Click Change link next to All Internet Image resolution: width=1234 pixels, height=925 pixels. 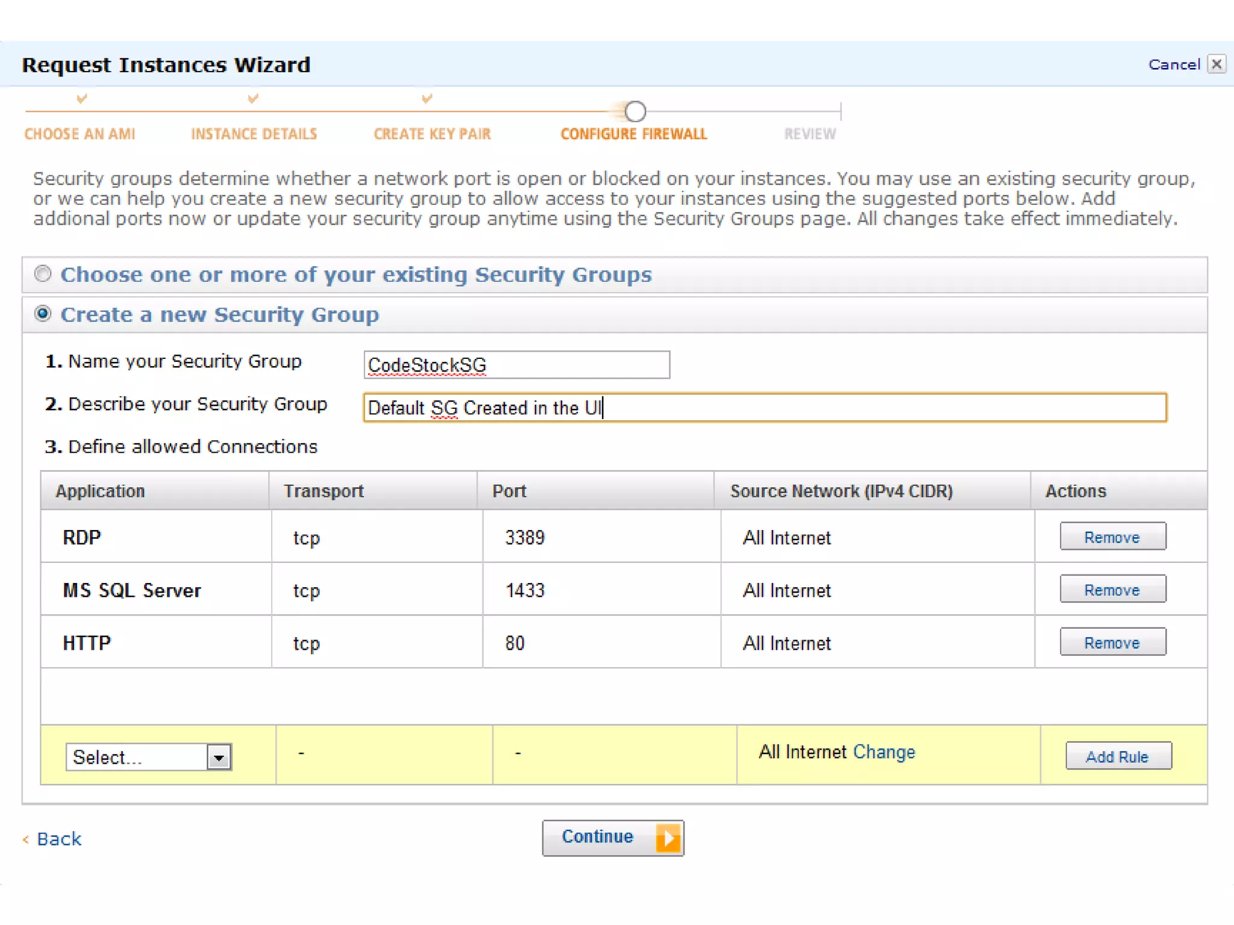[x=884, y=752]
